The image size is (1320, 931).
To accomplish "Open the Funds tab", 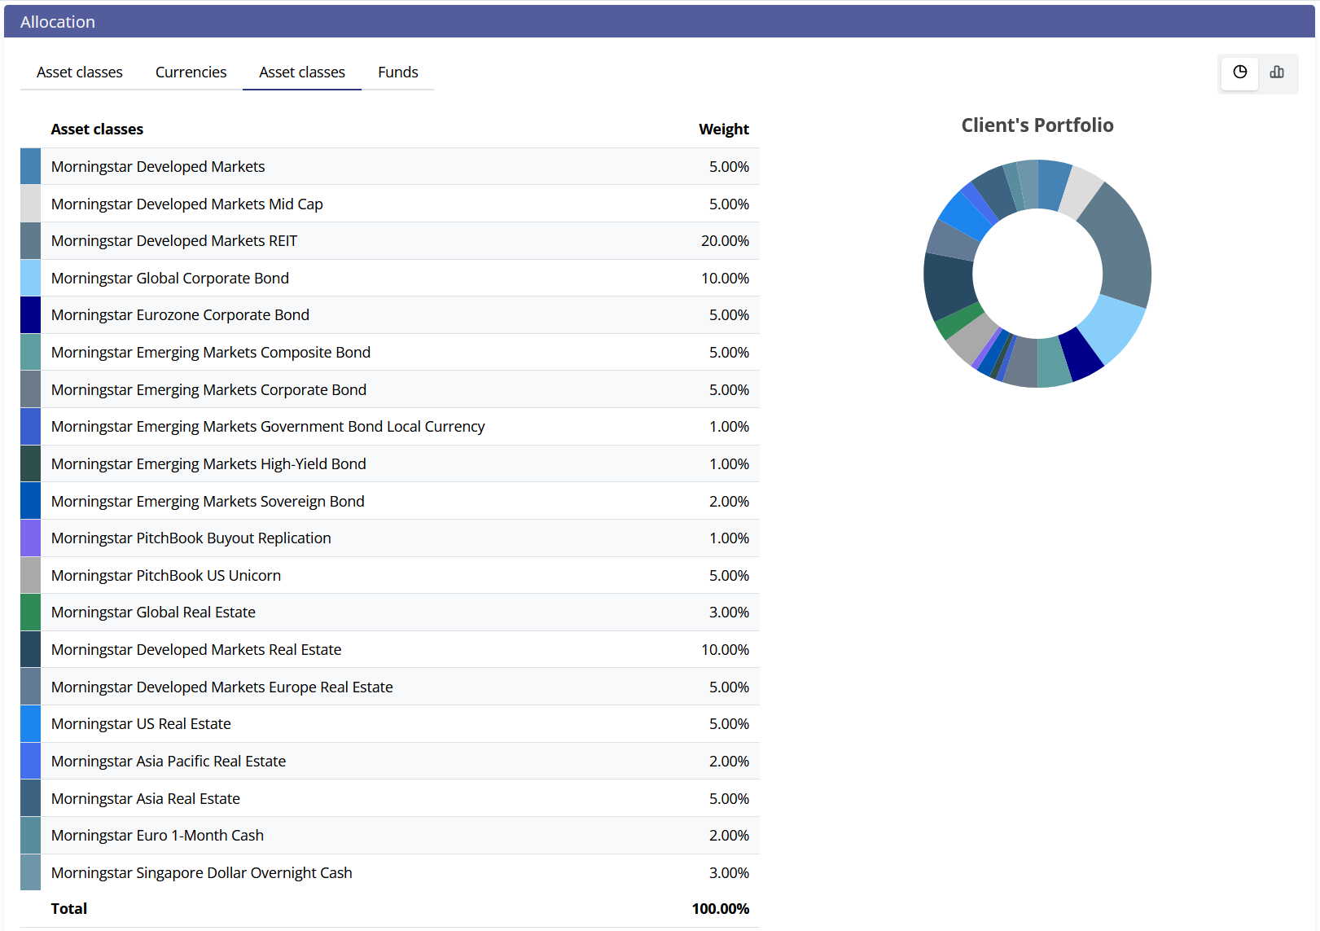I will tap(397, 72).
